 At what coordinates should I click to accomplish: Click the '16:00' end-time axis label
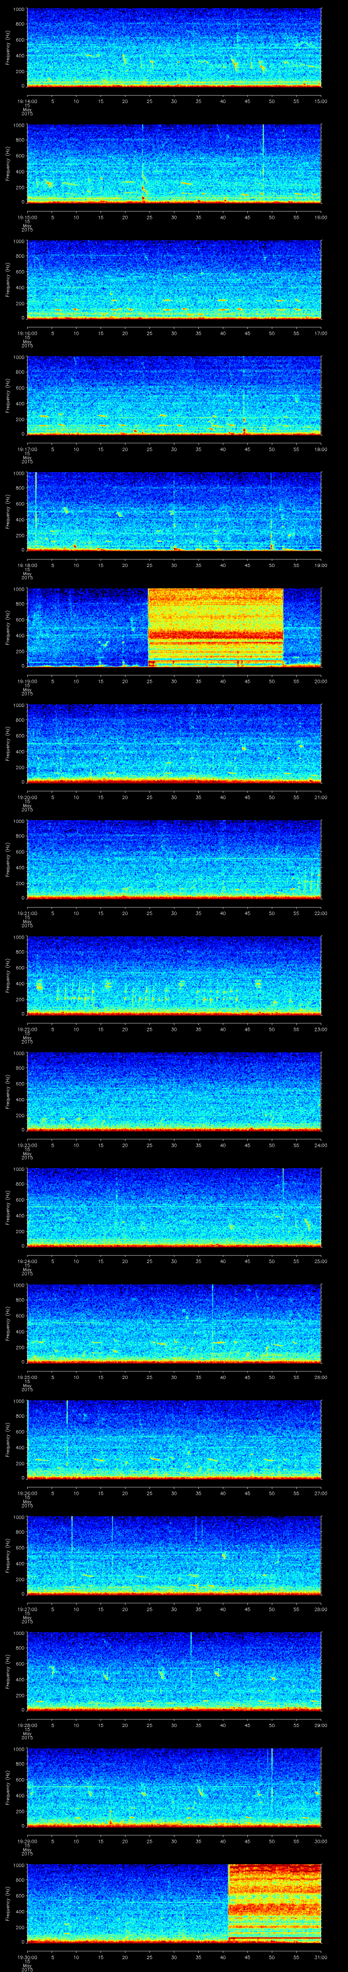320,218
